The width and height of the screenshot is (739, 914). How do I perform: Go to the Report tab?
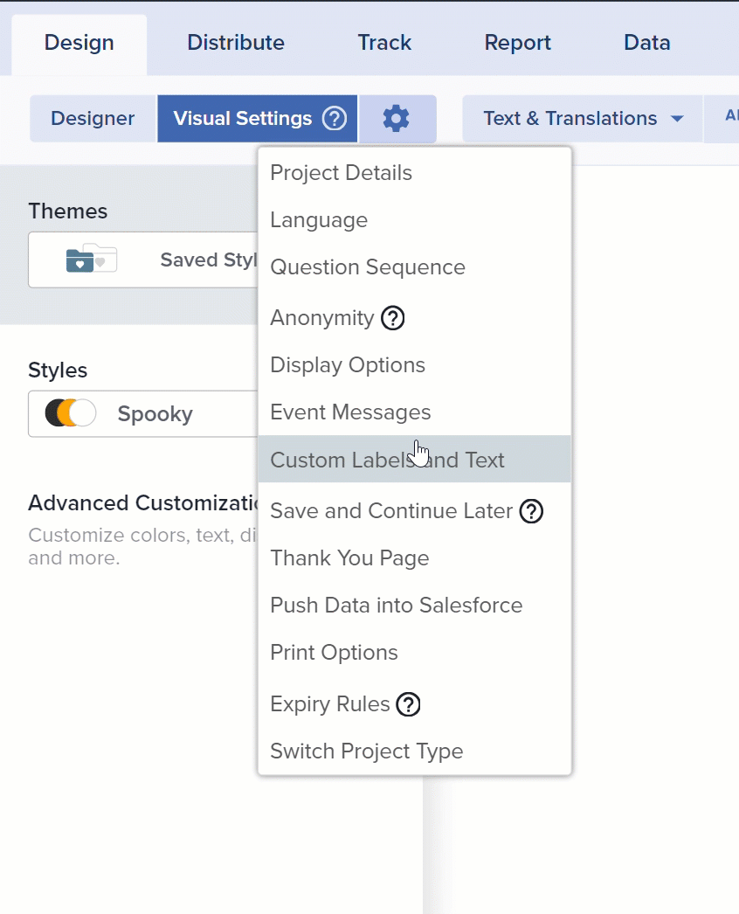pyautogui.click(x=517, y=42)
